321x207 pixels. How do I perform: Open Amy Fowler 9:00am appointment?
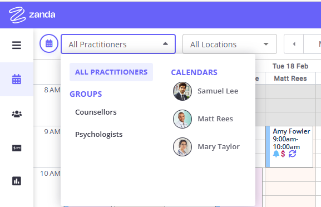[x=289, y=146]
